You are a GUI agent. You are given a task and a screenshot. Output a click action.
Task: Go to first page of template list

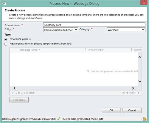click(123, 93)
